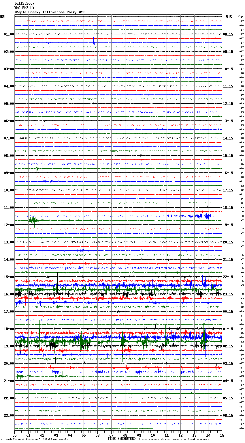Image resolution: width=245 pixels, height=443 pixels.
Task: Select the '23:00' MST hour label
Action: pyautogui.click(x=9, y=416)
